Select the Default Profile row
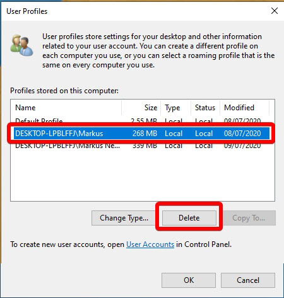Screen dimensions: 284x298 141,120
